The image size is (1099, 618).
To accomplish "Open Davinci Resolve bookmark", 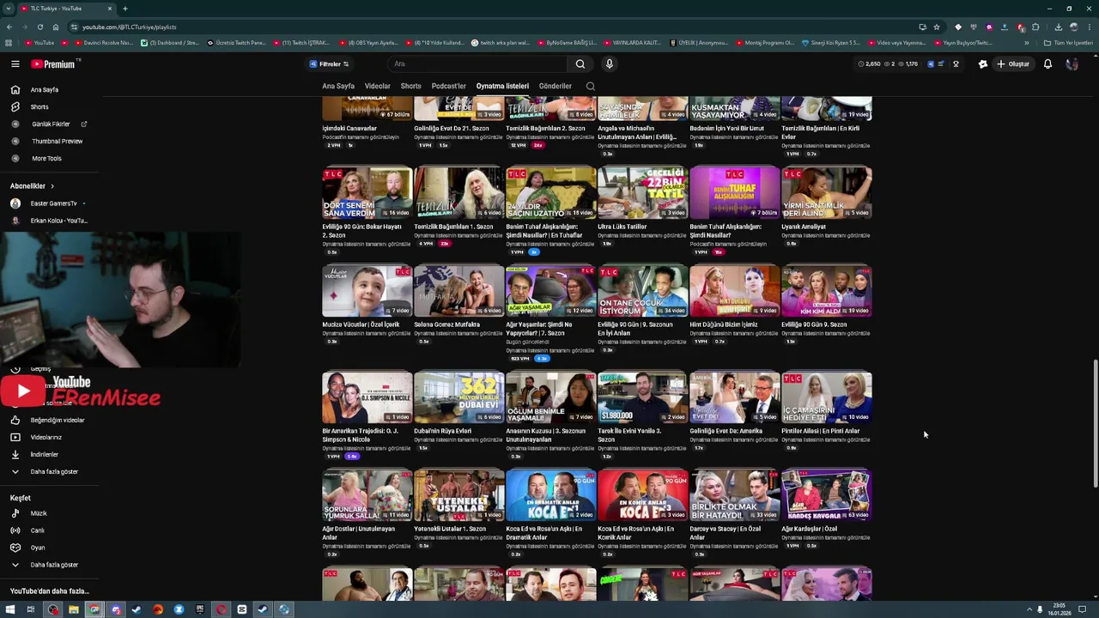I will click(x=103, y=43).
